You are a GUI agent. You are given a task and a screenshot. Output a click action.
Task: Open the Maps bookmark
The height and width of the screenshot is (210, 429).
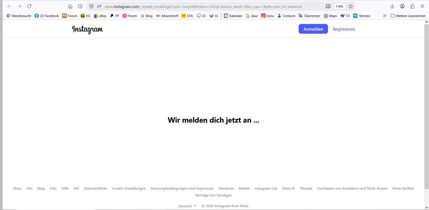coord(330,16)
